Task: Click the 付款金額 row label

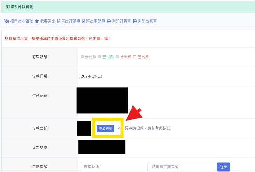Action: tap(40, 128)
